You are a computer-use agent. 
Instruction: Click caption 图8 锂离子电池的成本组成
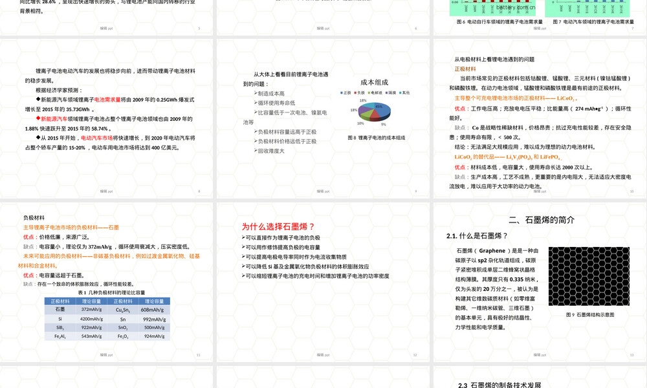(x=377, y=138)
